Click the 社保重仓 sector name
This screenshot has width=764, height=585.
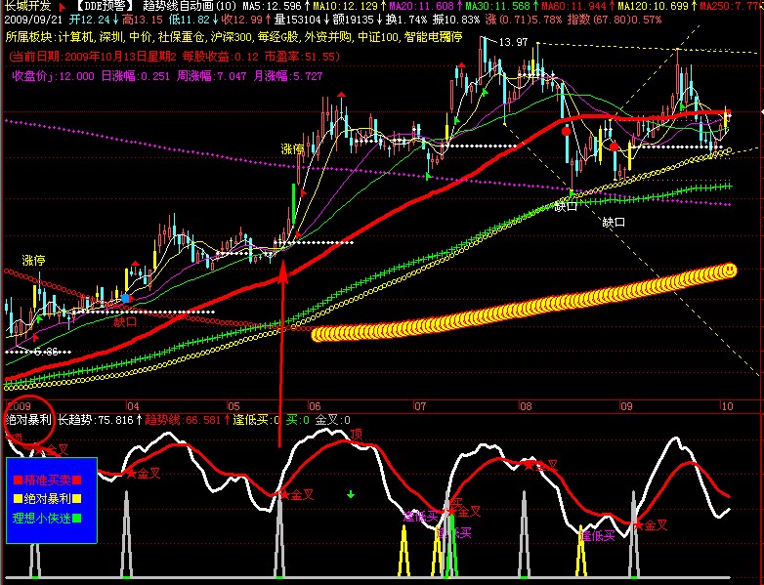(181, 37)
